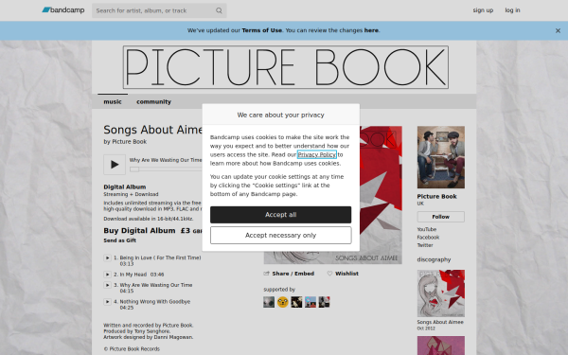Click the log in link
Screen dimensions: 568x355
512,10
